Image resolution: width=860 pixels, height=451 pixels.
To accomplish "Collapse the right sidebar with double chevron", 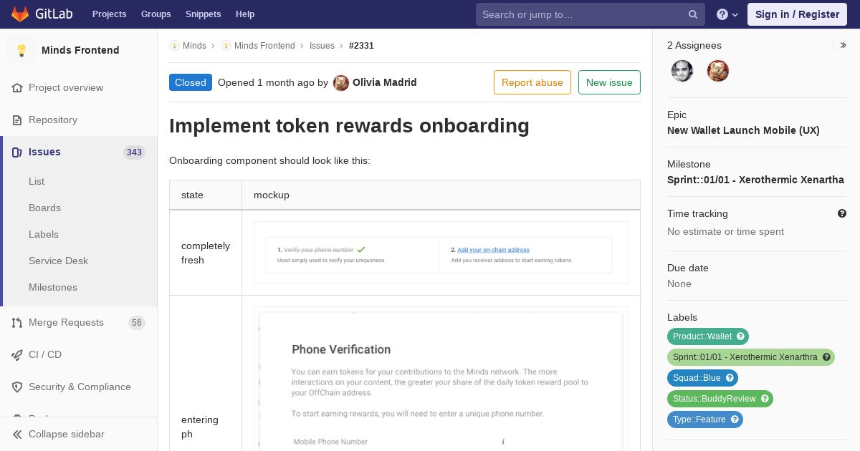I will click(844, 45).
